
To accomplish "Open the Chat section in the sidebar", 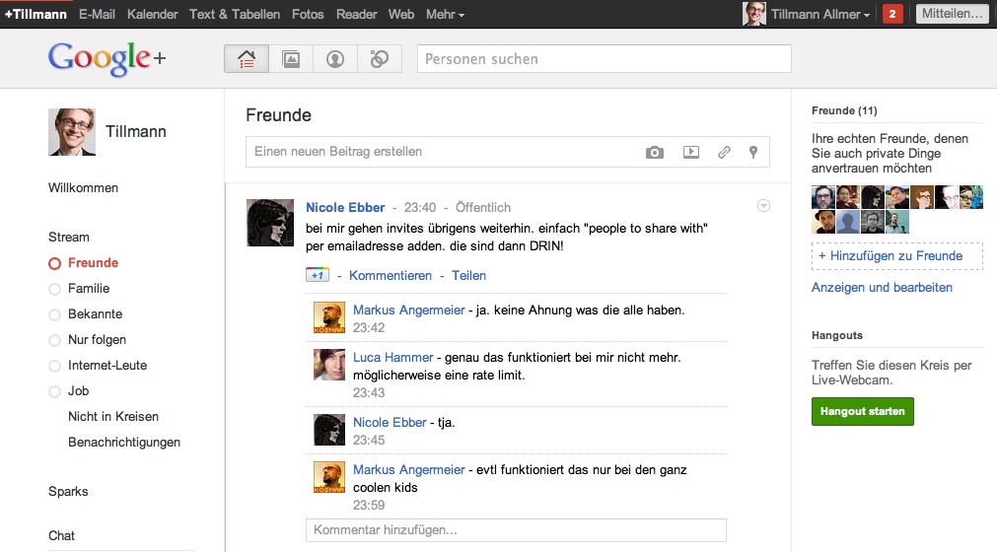I will (x=62, y=535).
